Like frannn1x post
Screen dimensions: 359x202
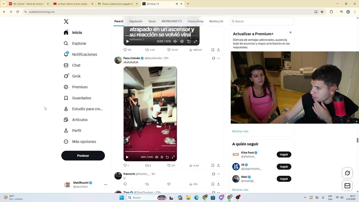(169, 184)
